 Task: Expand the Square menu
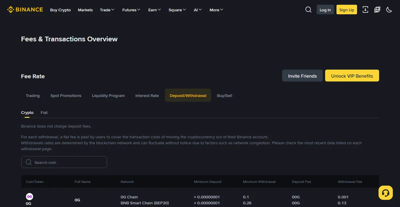pos(177,10)
